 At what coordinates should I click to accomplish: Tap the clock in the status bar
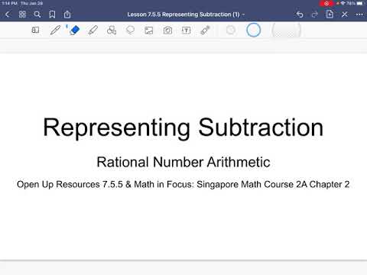coord(10,3)
